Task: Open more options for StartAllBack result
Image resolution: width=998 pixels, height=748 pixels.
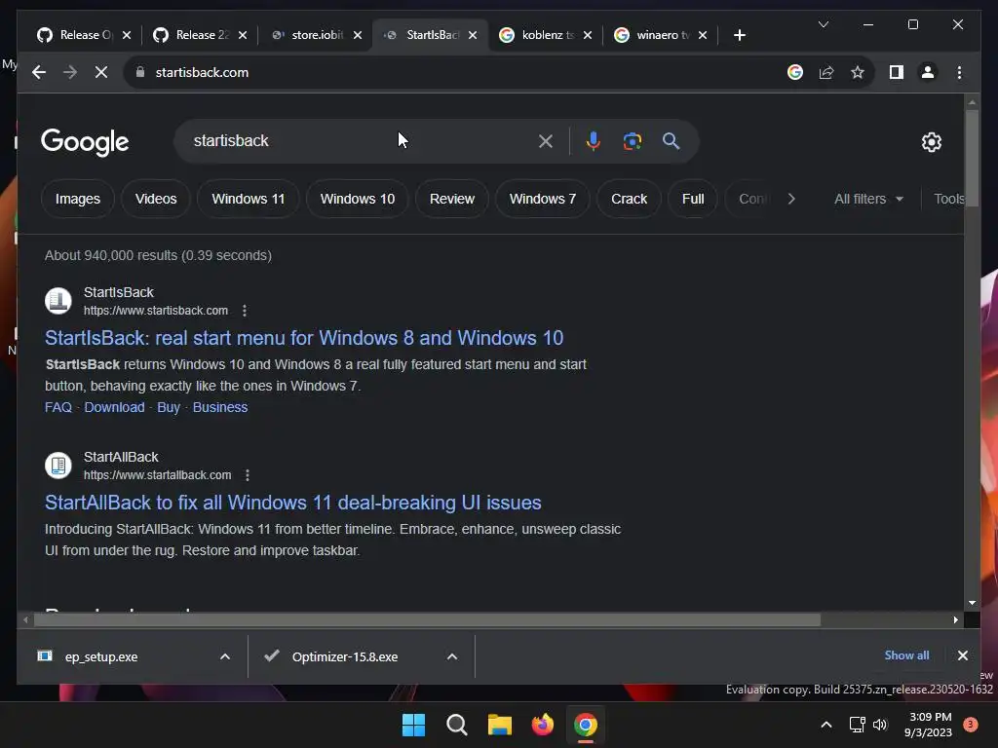Action: (248, 475)
